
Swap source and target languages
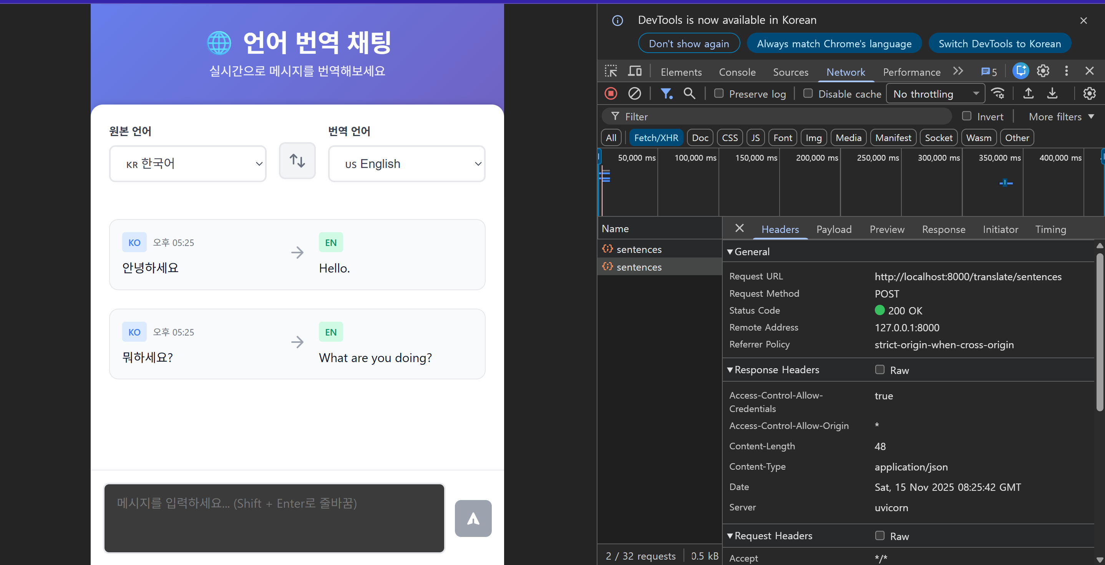pos(297,161)
